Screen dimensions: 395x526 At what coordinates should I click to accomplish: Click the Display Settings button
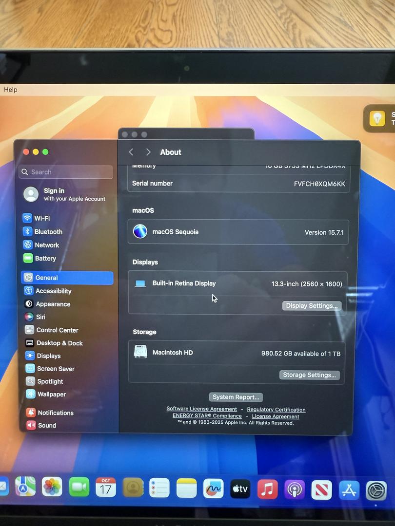coord(312,306)
